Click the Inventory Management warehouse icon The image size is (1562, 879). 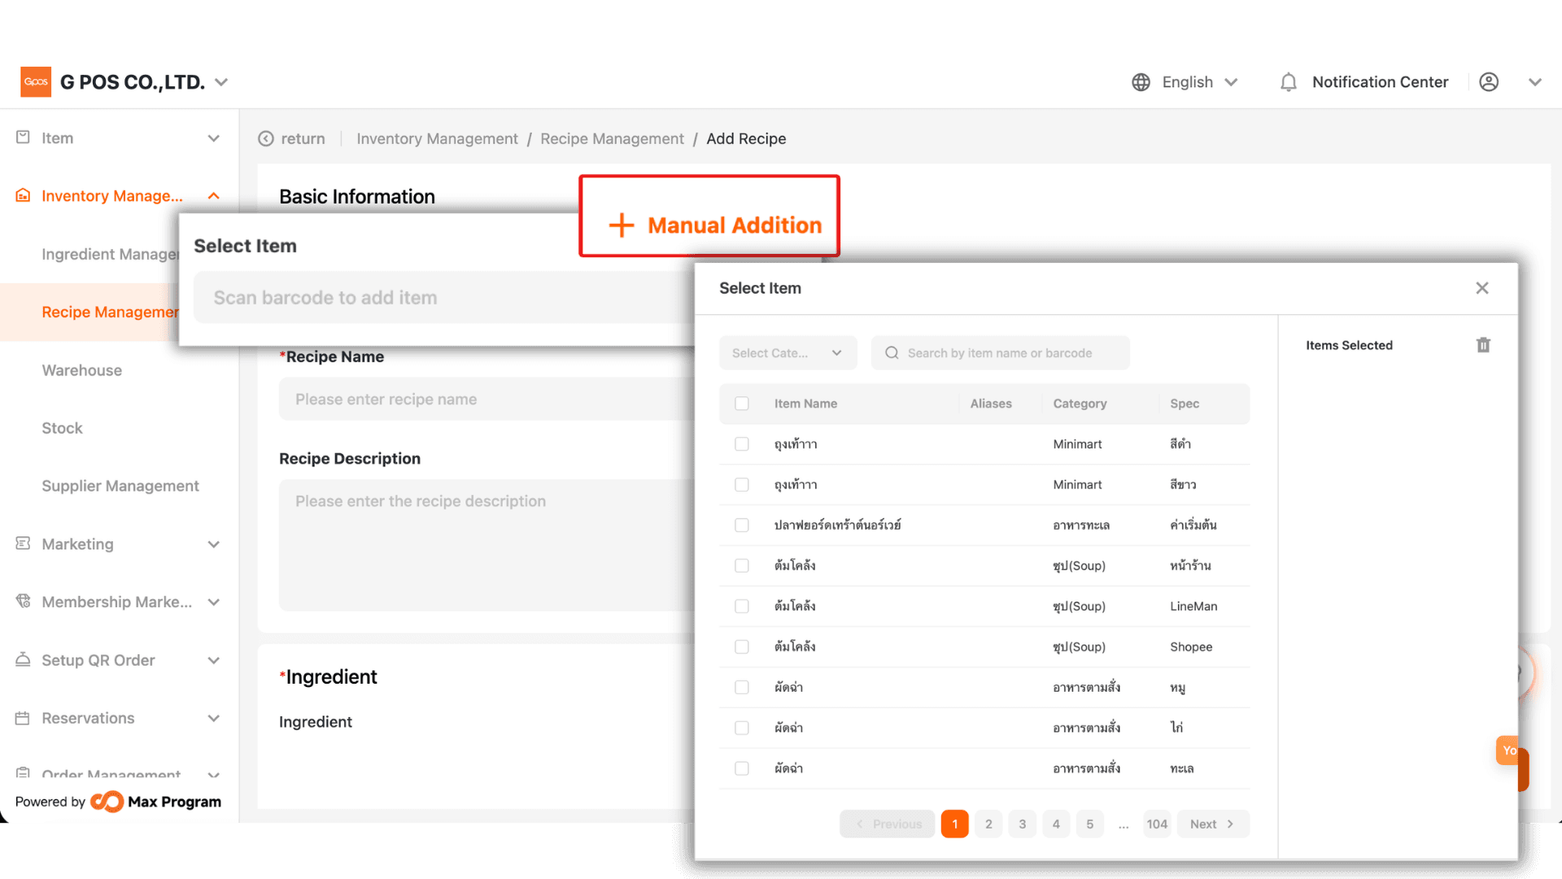click(23, 195)
